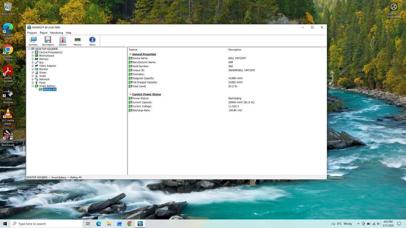Expand the Video Adapter node

(32, 66)
